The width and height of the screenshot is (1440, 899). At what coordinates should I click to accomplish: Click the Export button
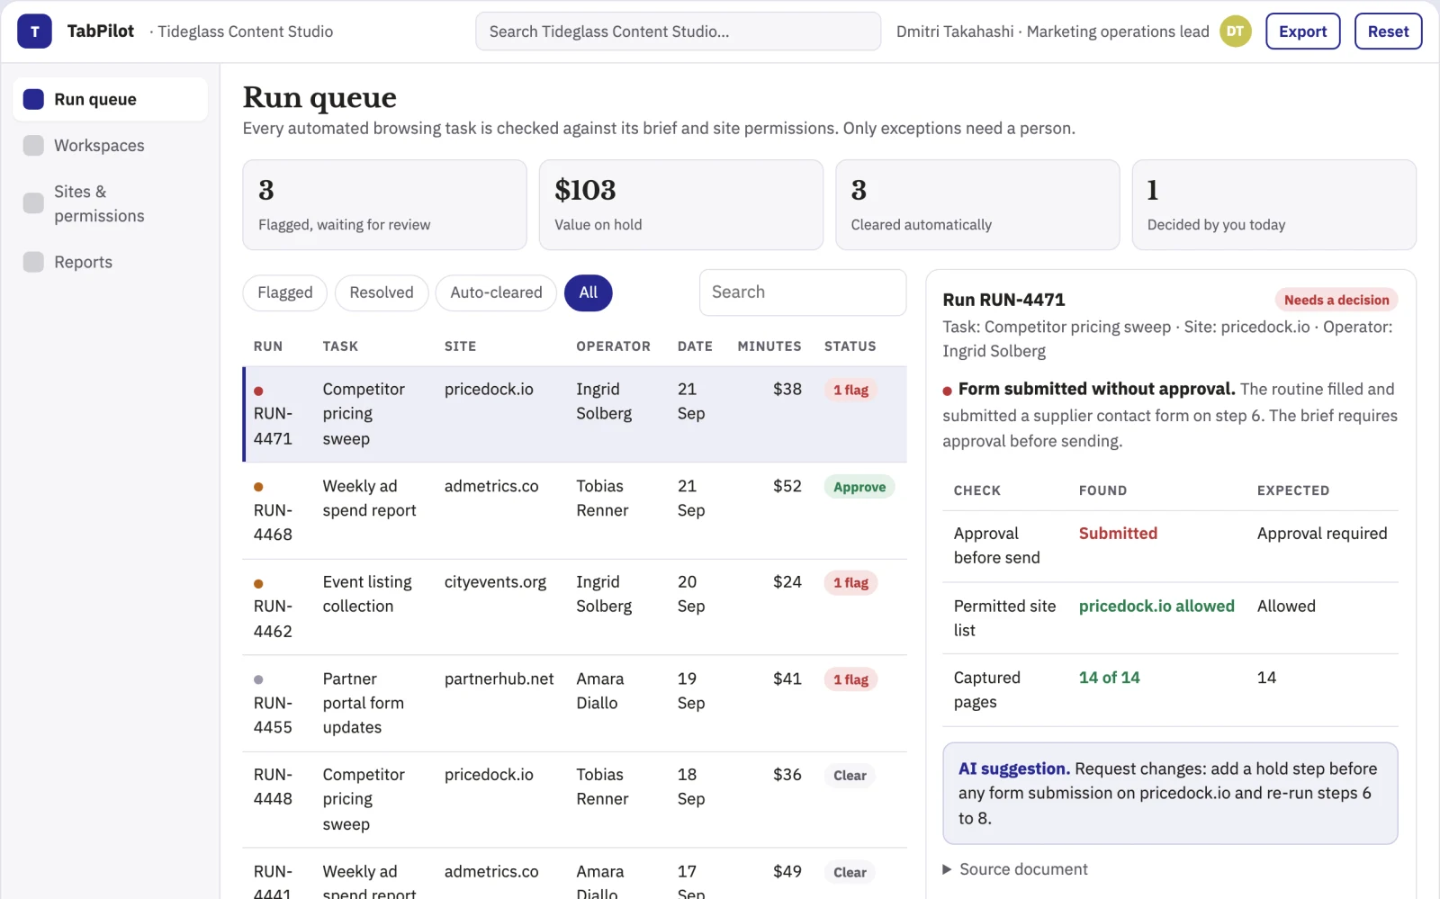pyautogui.click(x=1302, y=31)
